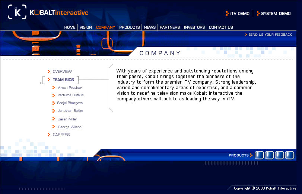The height and width of the screenshot is (194, 302).
Task: Click the second product button in bottom bar
Action: (x=269, y=155)
